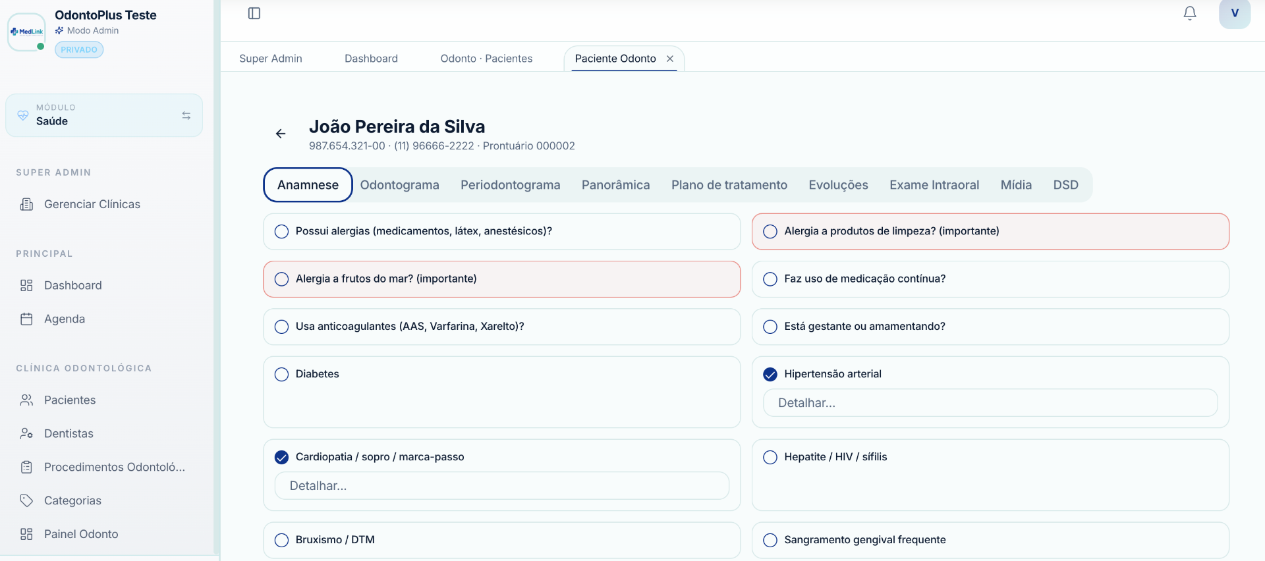The height and width of the screenshot is (561, 1265).
Task: Click the PRIVADO badge
Action: pyautogui.click(x=79, y=49)
